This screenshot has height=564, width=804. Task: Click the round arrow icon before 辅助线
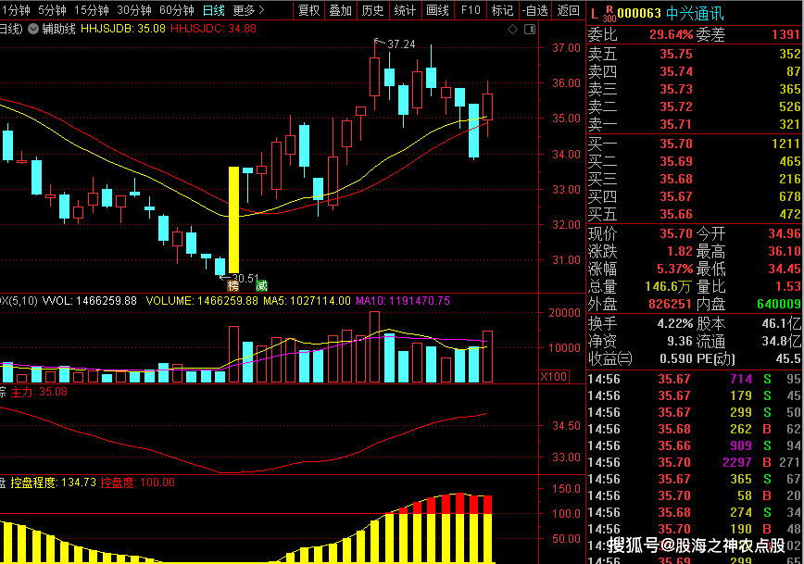point(33,29)
